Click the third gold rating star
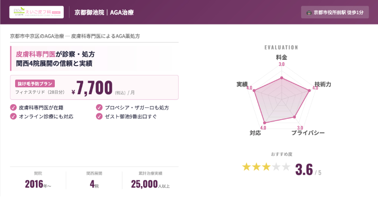Viewport: 378px width, 197px height. tap(266, 167)
